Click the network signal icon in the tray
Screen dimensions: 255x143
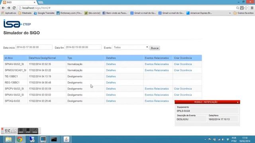pos(219,139)
